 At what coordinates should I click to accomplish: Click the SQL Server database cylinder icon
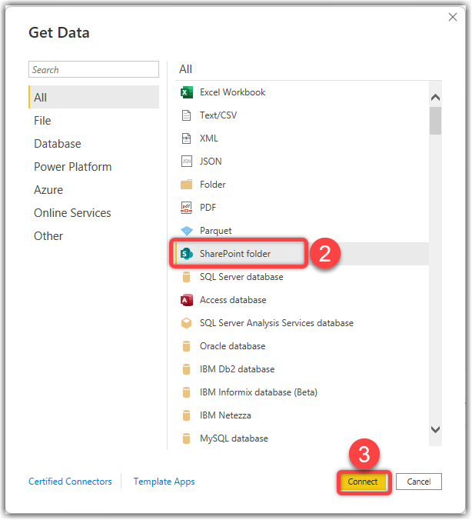[x=187, y=277]
